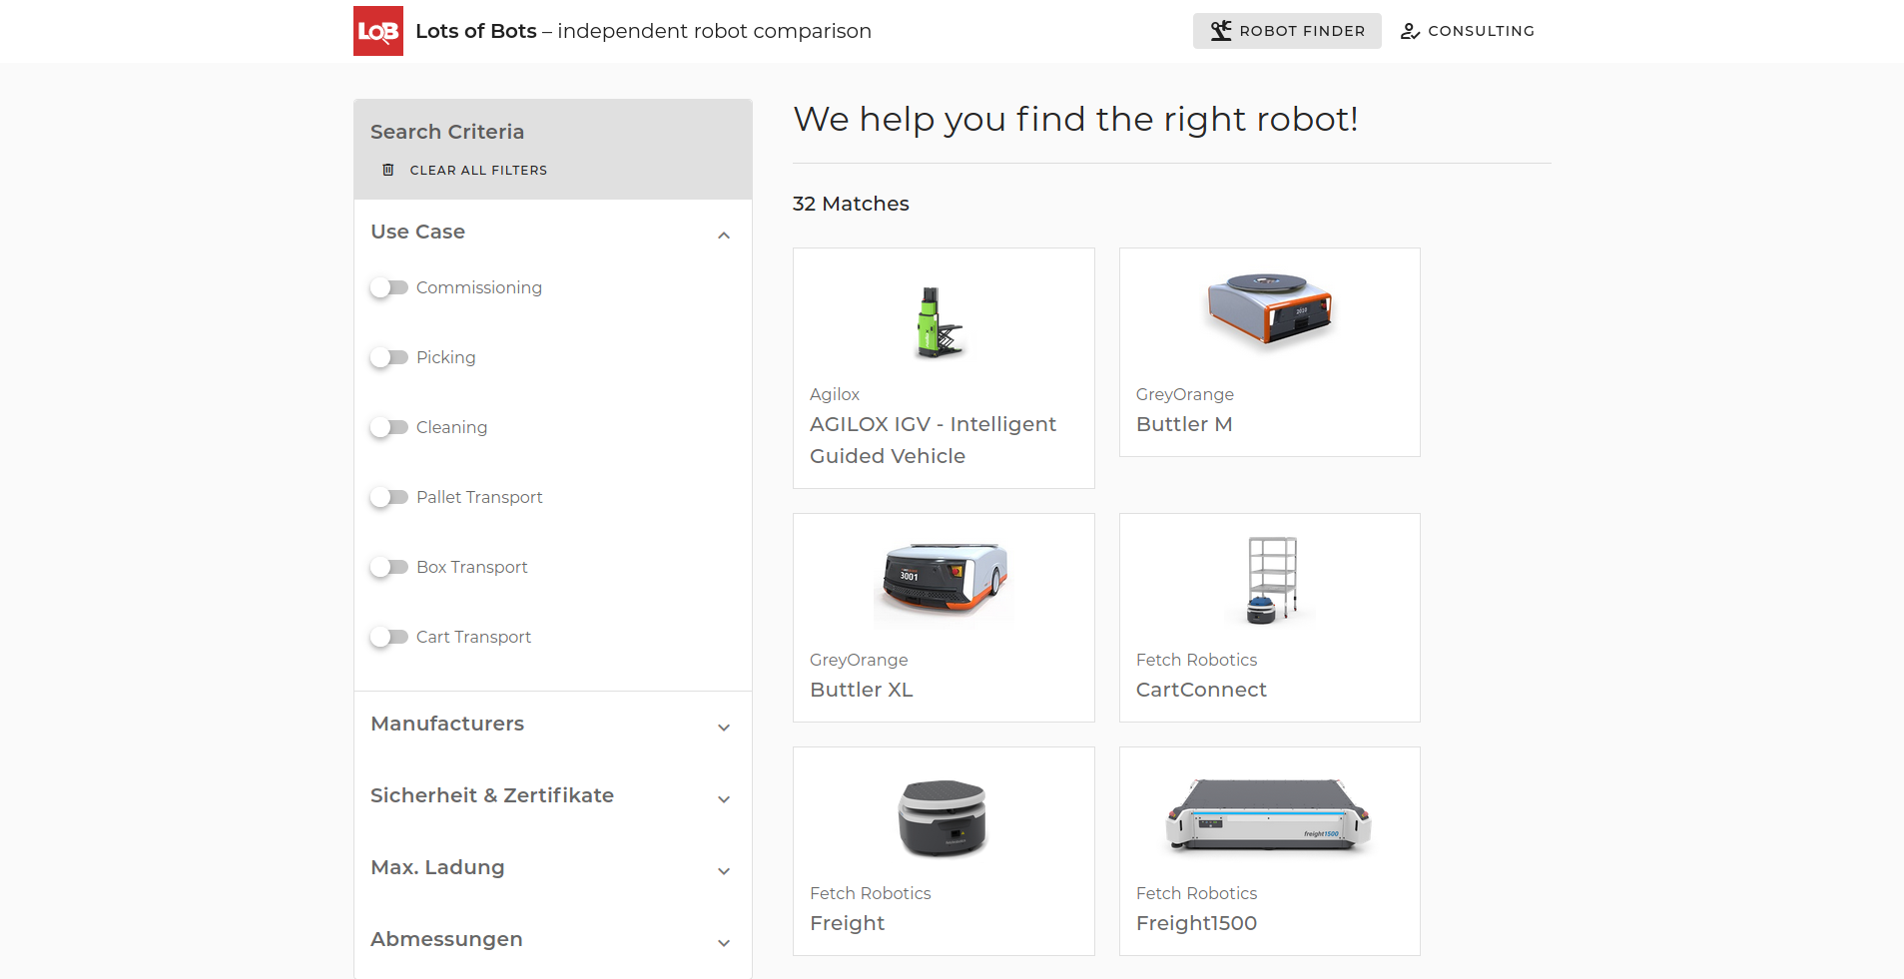Click the trash icon beside Clear All Filters
Image resolution: width=1904 pixels, height=979 pixels.
pyautogui.click(x=388, y=170)
